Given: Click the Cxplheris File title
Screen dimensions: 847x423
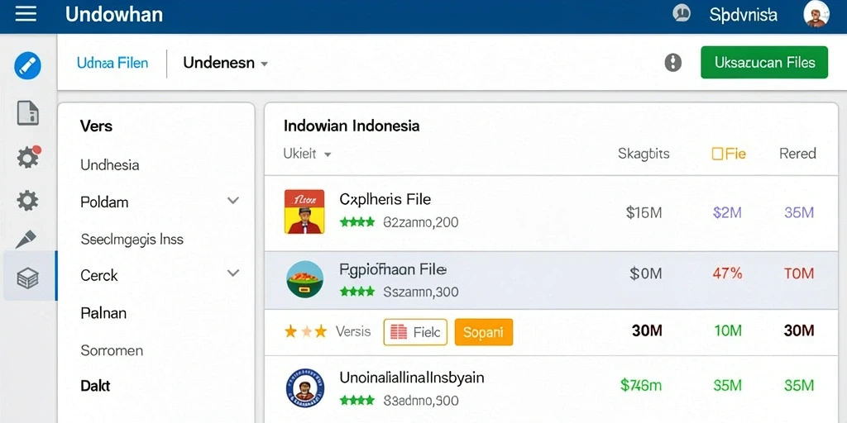Looking at the screenshot, I should (385, 200).
